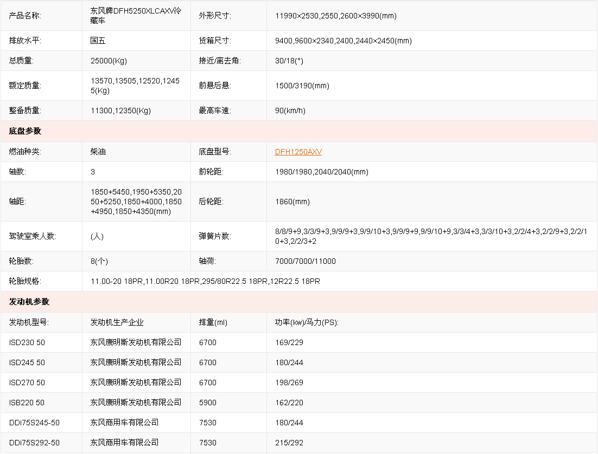This screenshot has width=598, height=454.
Task: Click the 总质量 label
Action: 21,61
